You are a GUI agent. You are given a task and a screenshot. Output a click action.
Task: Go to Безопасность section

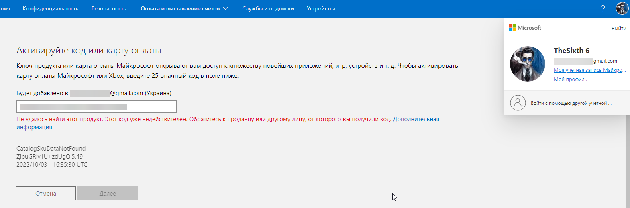coord(109,8)
